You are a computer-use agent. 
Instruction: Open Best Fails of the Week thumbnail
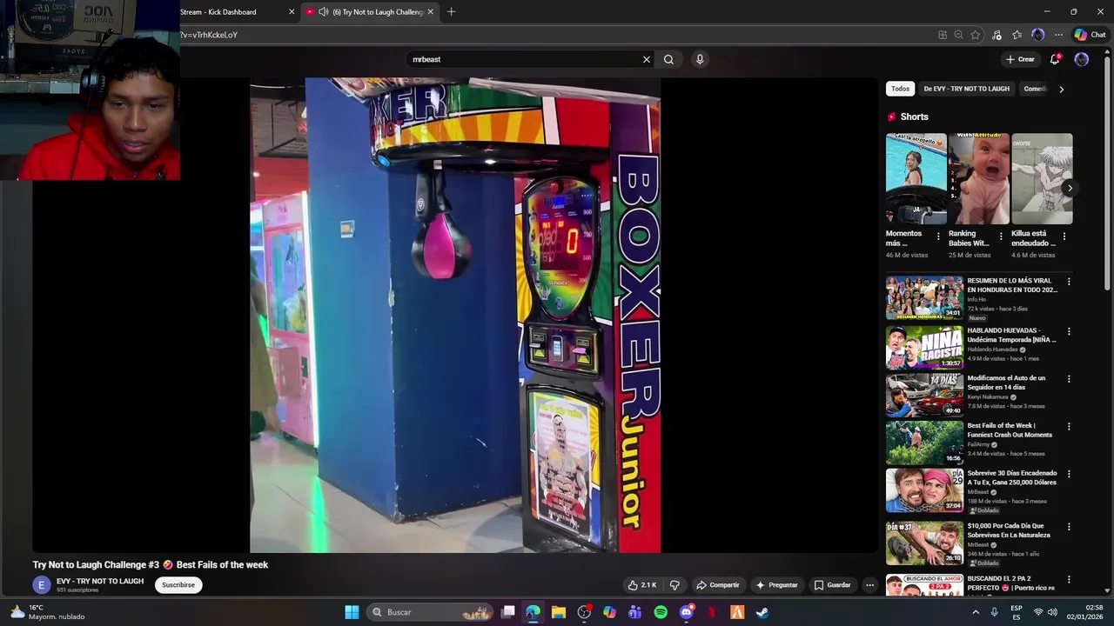[924, 443]
